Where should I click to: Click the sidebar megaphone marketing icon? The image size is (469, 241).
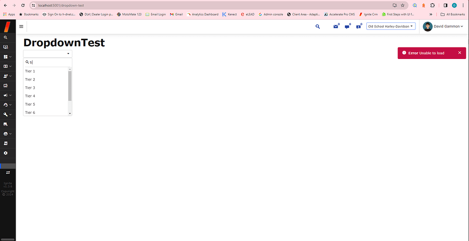pyautogui.click(x=5, y=95)
